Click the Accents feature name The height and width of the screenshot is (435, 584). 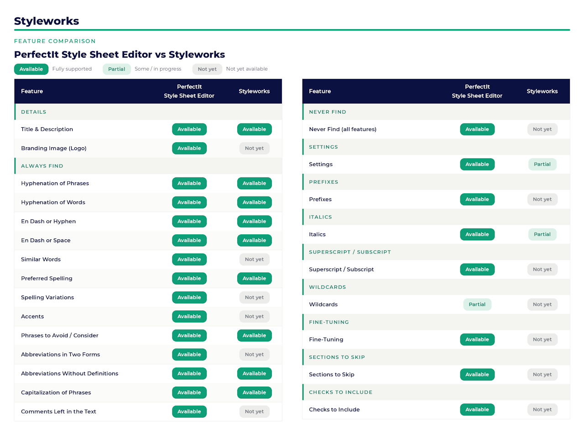(x=32, y=316)
